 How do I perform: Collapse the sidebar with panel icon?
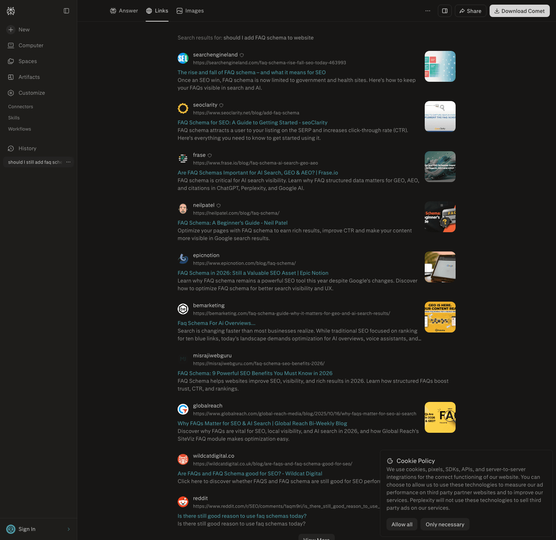(66, 11)
